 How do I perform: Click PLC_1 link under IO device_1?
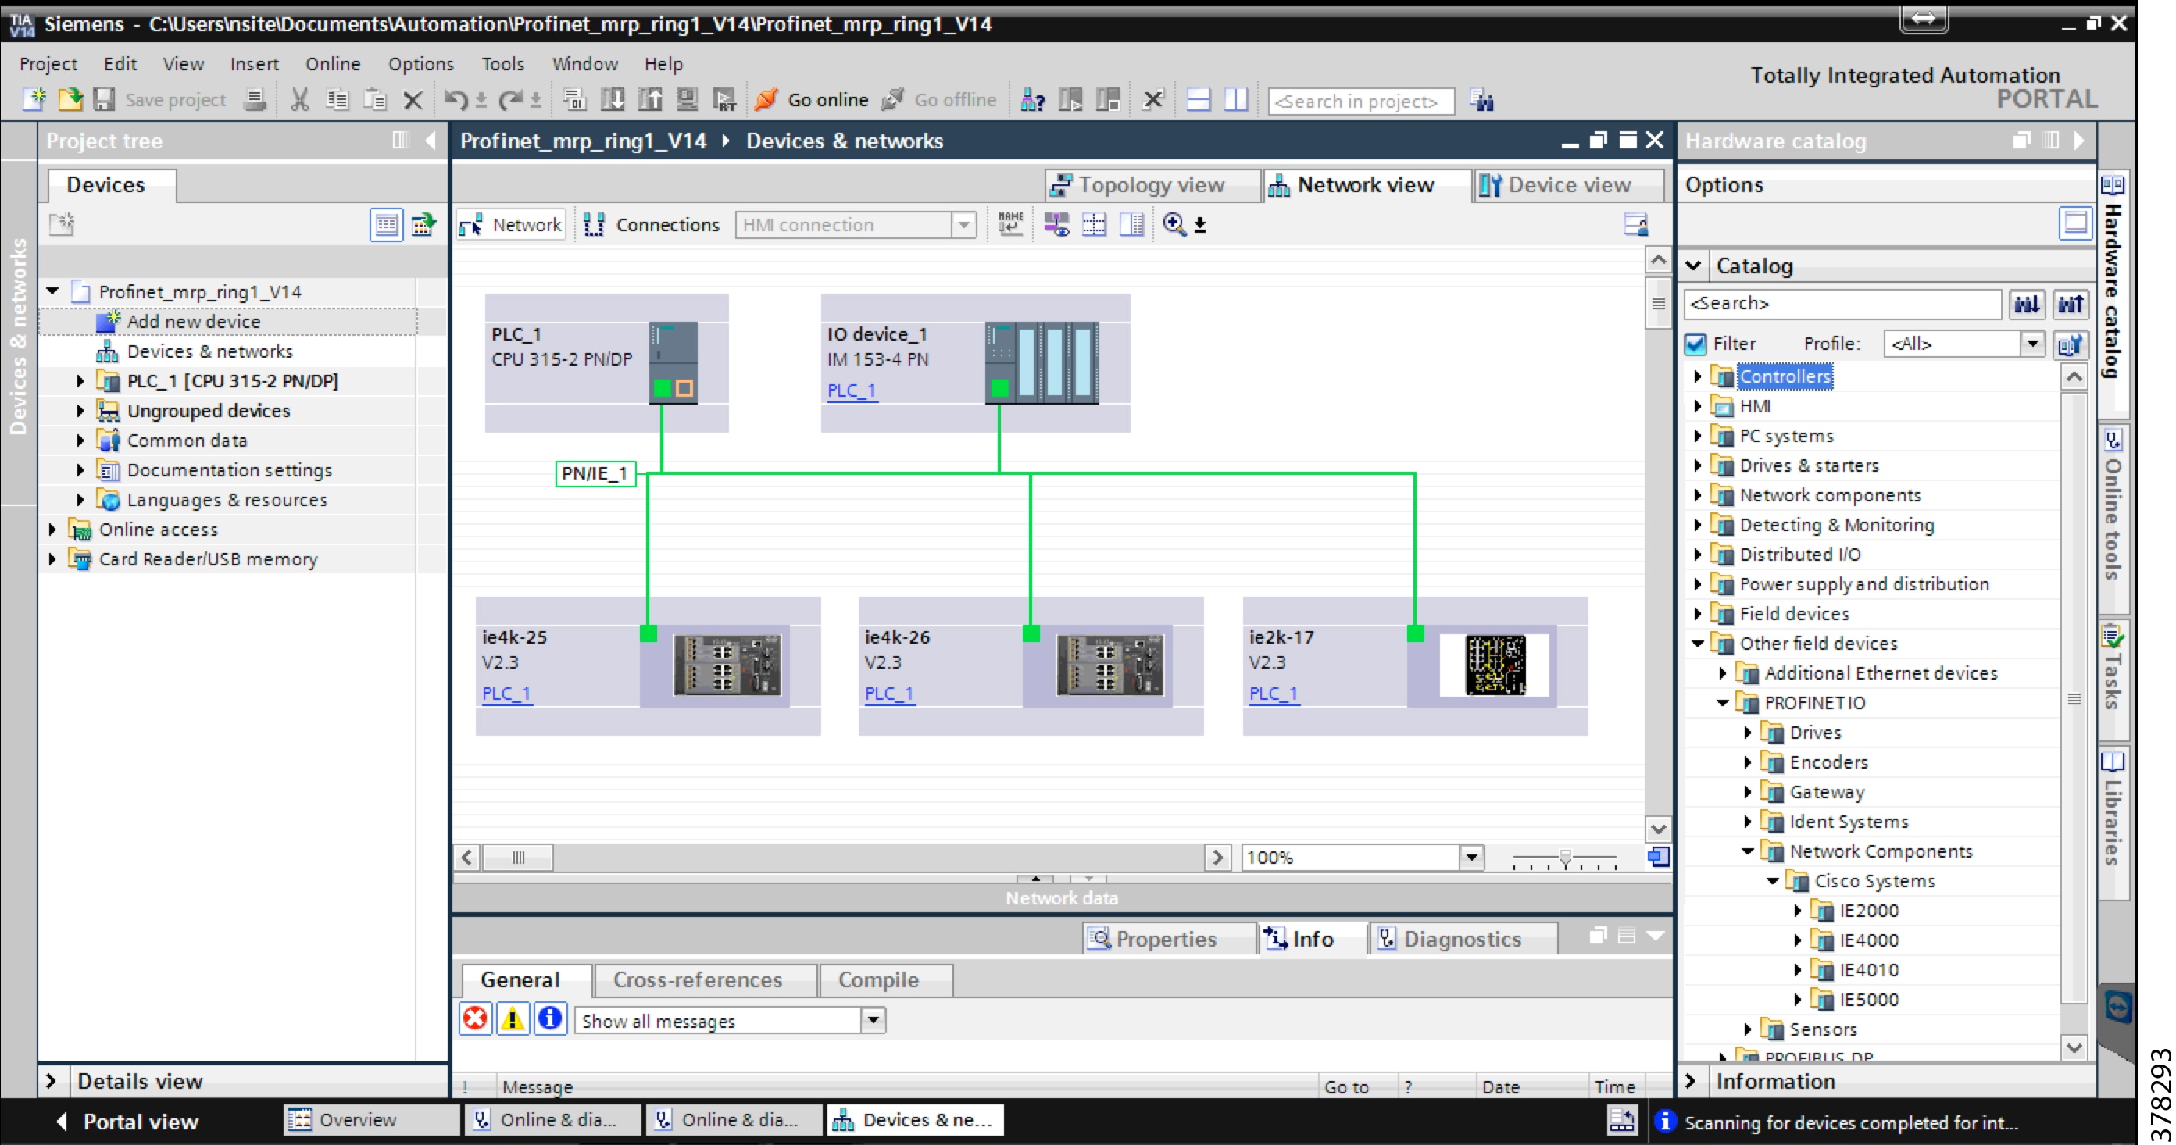coord(852,390)
